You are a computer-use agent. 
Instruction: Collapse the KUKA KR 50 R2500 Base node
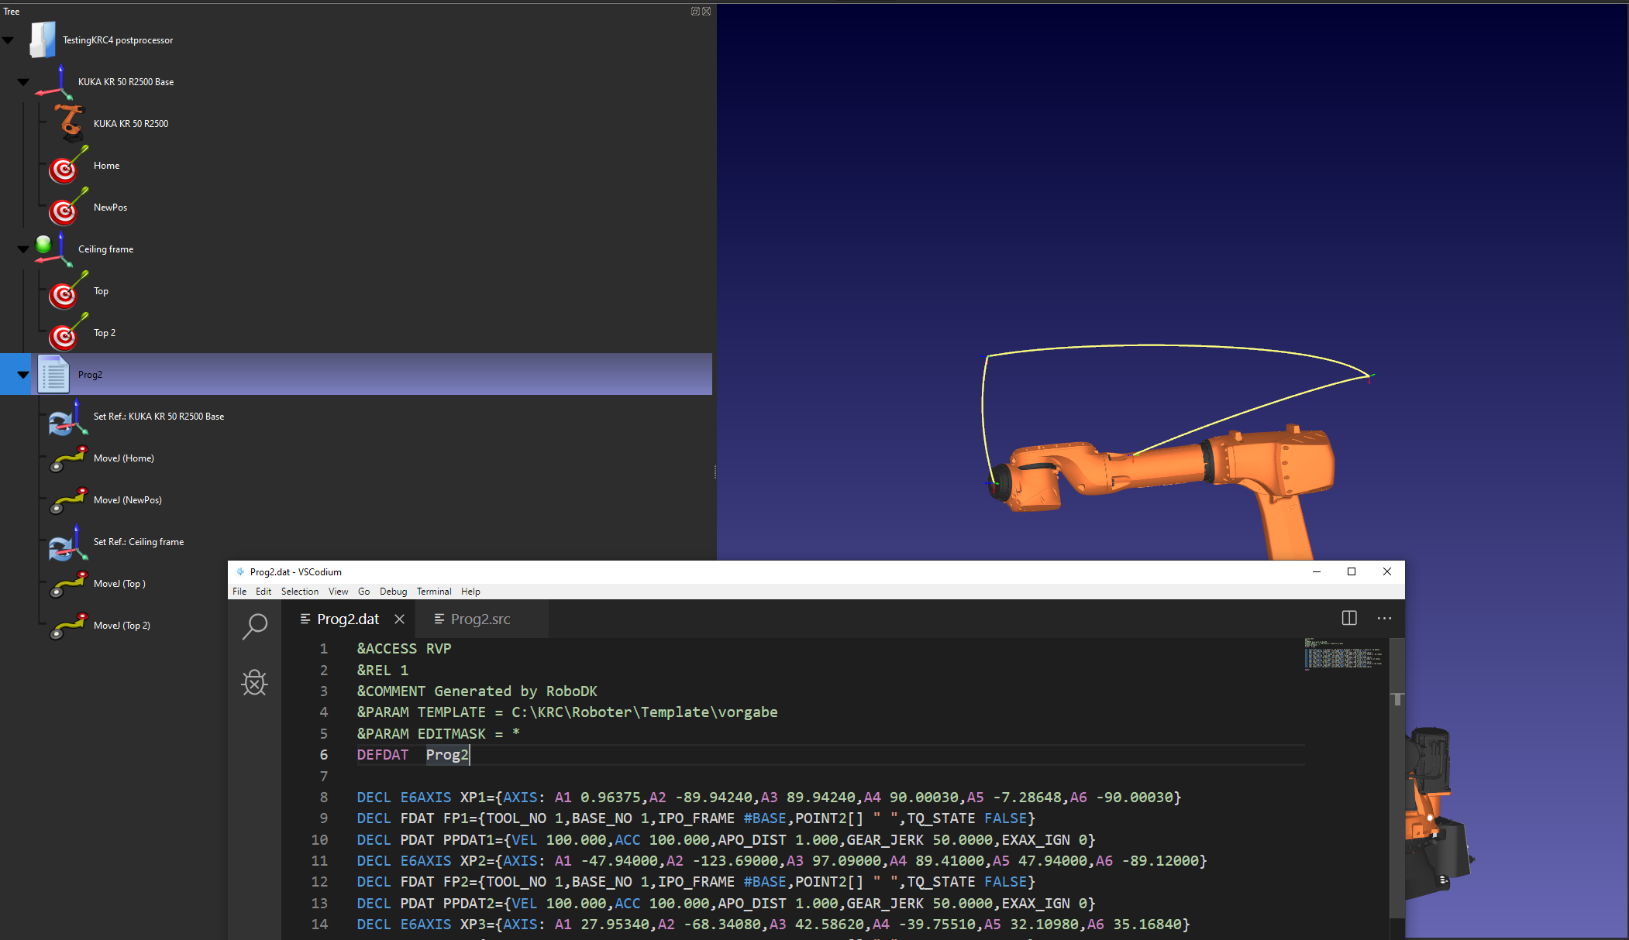pos(23,82)
